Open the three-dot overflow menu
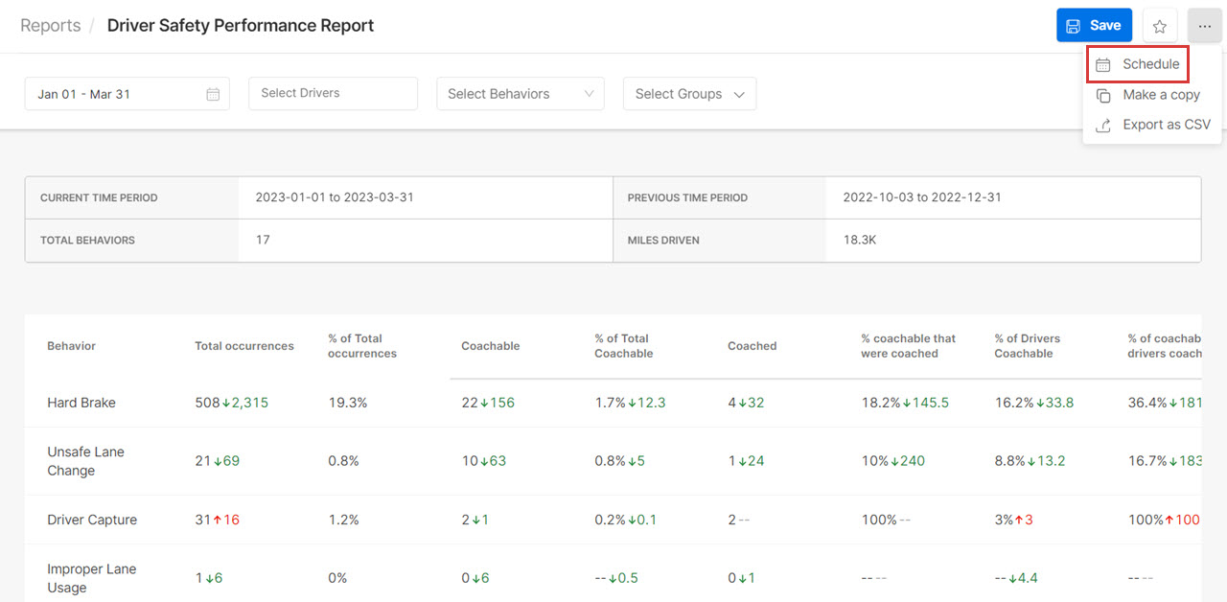This screenshot has width=1227, height=602. pyautogui.click(x=1206, y=25)
